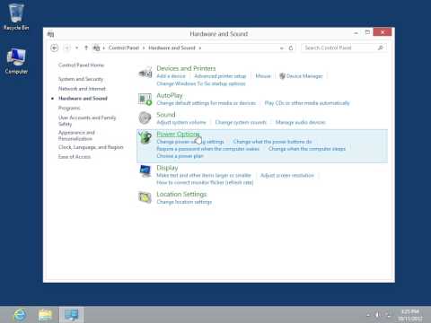
Task: Click Add a device link
Action: coord(171,76)
